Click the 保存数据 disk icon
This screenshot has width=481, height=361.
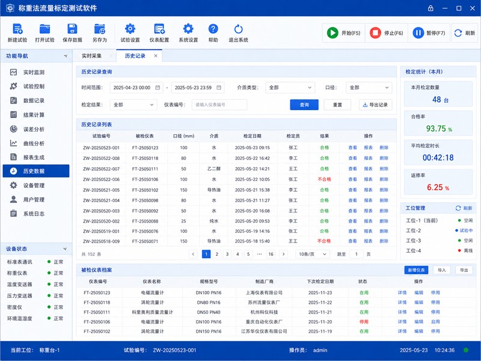[x=72, y=29]
